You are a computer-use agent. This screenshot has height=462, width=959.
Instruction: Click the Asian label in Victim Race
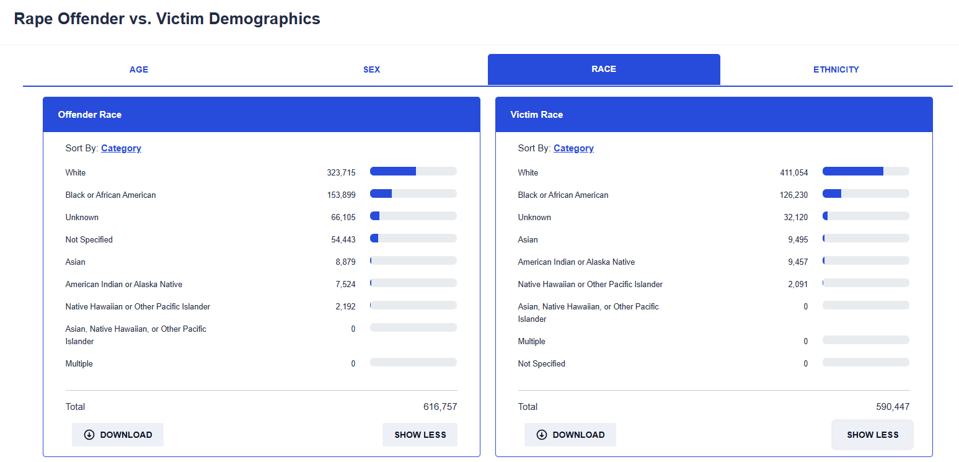coord(528,239)
